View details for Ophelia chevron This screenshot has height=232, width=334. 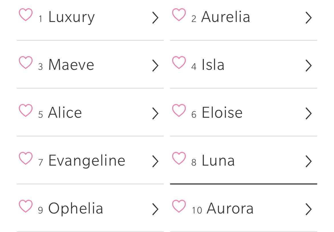coord(155,209)
